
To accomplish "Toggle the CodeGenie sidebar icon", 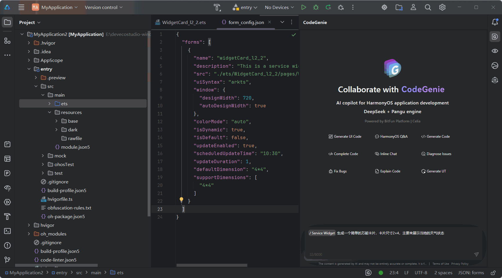I will click(x=495, y=36).
